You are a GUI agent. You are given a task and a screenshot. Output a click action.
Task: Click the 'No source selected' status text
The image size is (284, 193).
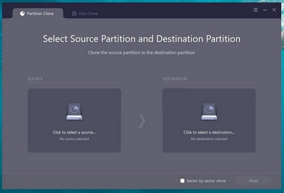(x=74, y=139)
